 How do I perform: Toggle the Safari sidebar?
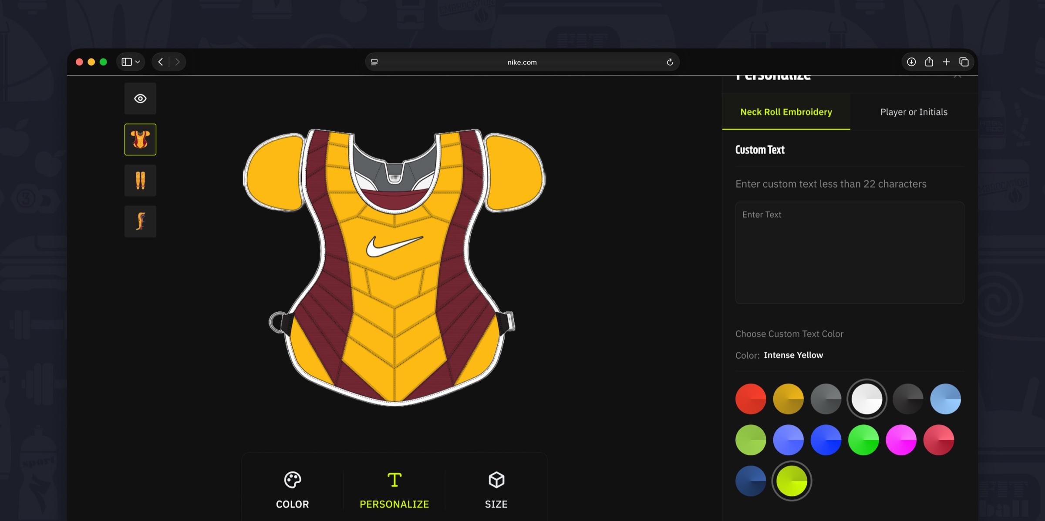coord(126,62)
